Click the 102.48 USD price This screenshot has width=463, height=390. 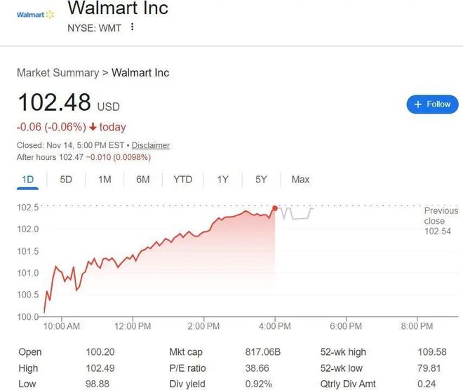click(x=69, y=104)
